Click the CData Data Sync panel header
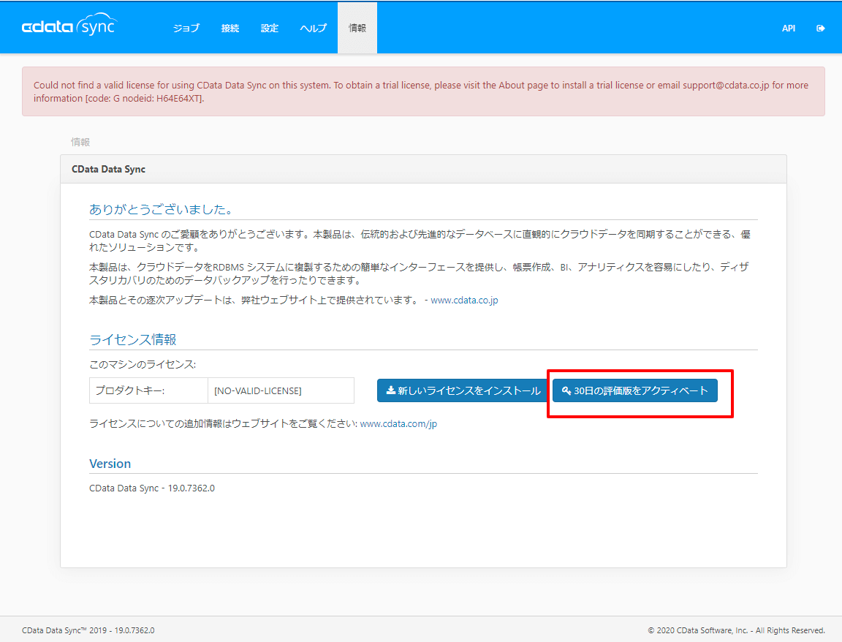This screenshot has height=642, width=842. pos(108,169)
